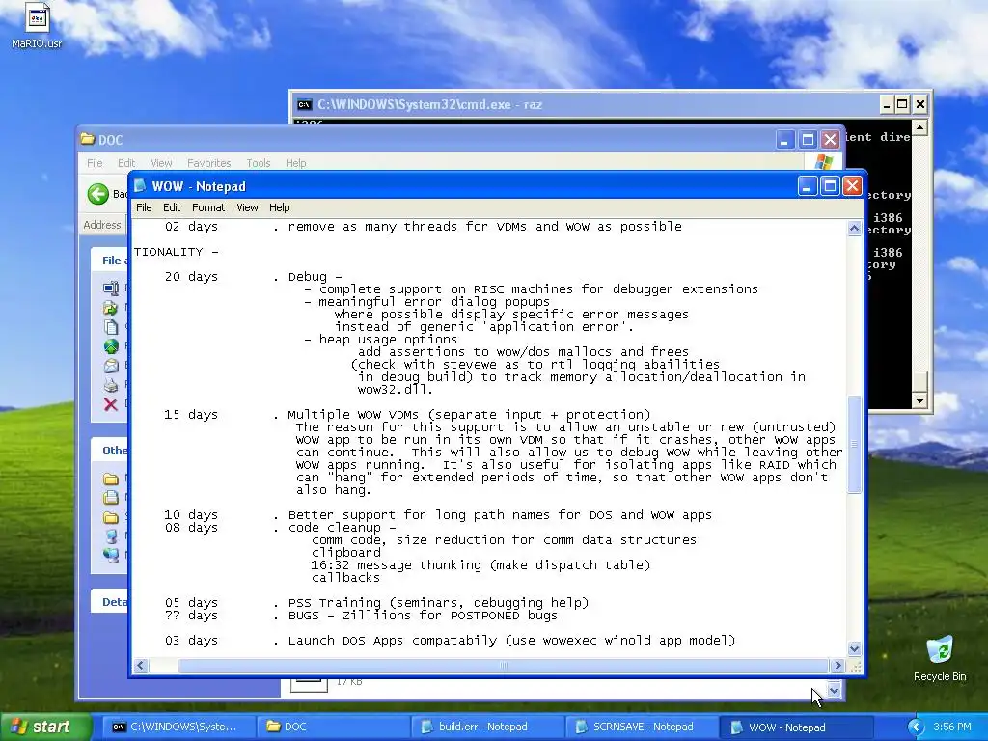This screenshot has width=988, height=741.
Task: Click the red X Delete file icon
Action: [x=111, y=404]
